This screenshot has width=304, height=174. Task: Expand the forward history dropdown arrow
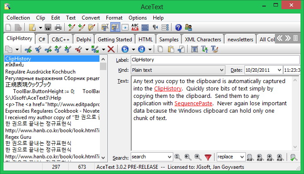pyautogui.click(x=150, y=50)
